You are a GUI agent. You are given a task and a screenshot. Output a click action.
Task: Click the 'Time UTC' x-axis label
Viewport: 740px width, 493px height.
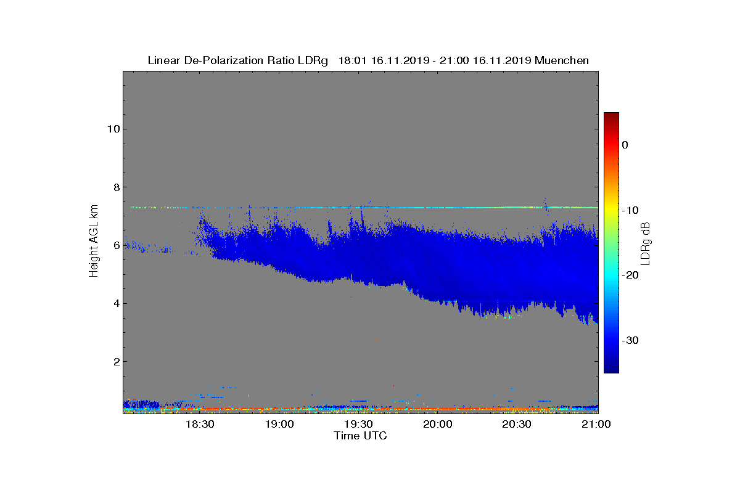click(360, 436)
